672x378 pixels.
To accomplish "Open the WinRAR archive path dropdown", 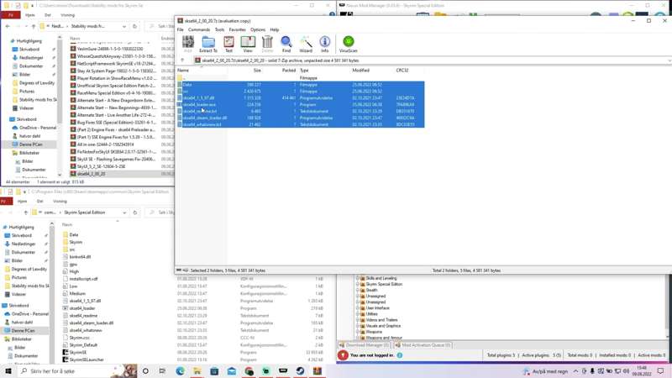I will pos(669,60).
